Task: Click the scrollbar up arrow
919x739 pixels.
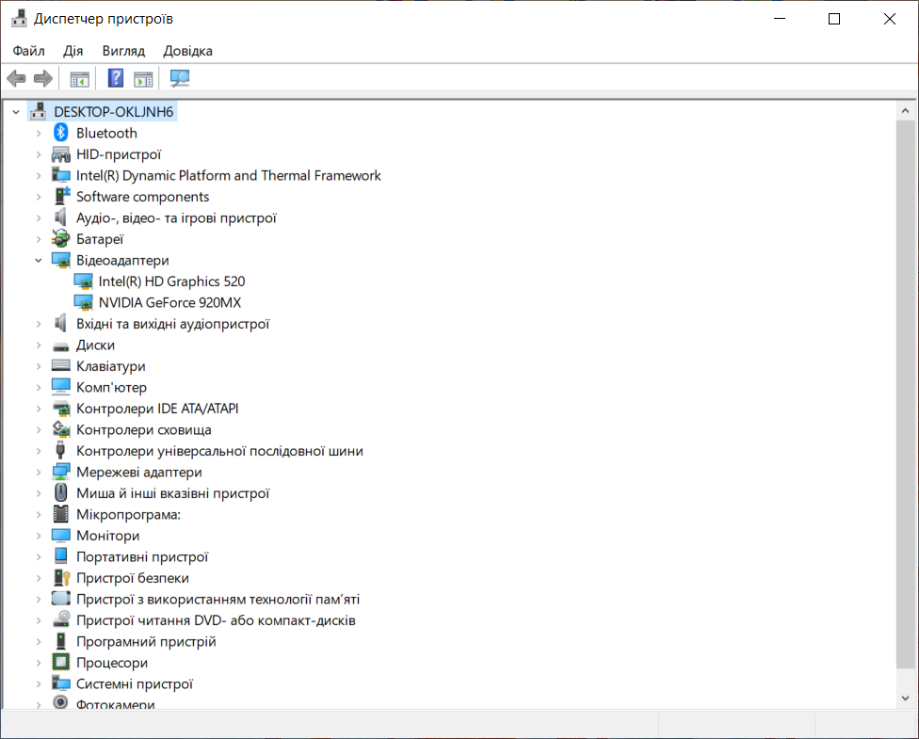Action: 906,110
